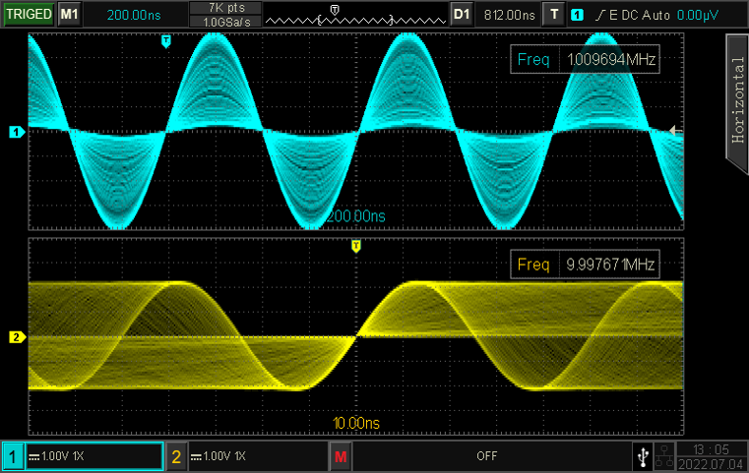This screenshot has height=473, width=749.
Task: Click the cyan channel 1 ground marker
Action: 15,132
